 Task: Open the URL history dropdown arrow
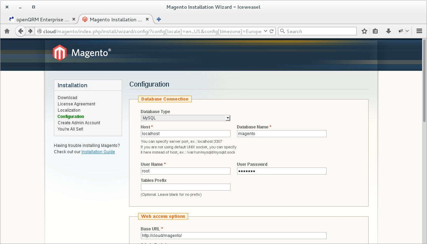(x=265, y=31)
